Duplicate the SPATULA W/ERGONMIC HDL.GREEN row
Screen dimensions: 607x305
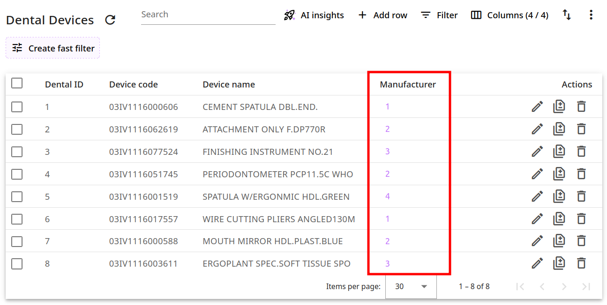[x=559, y=196]
